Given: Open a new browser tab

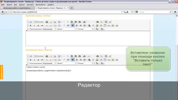Looking at the screenshot, I should [x=71, y=8].
